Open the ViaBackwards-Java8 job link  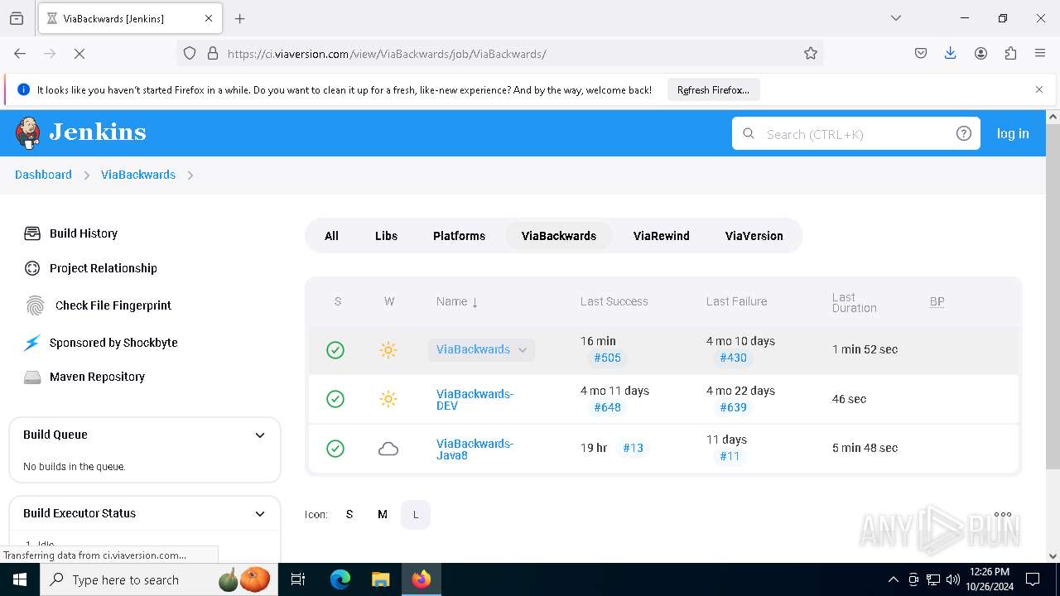tap(475, 449)
